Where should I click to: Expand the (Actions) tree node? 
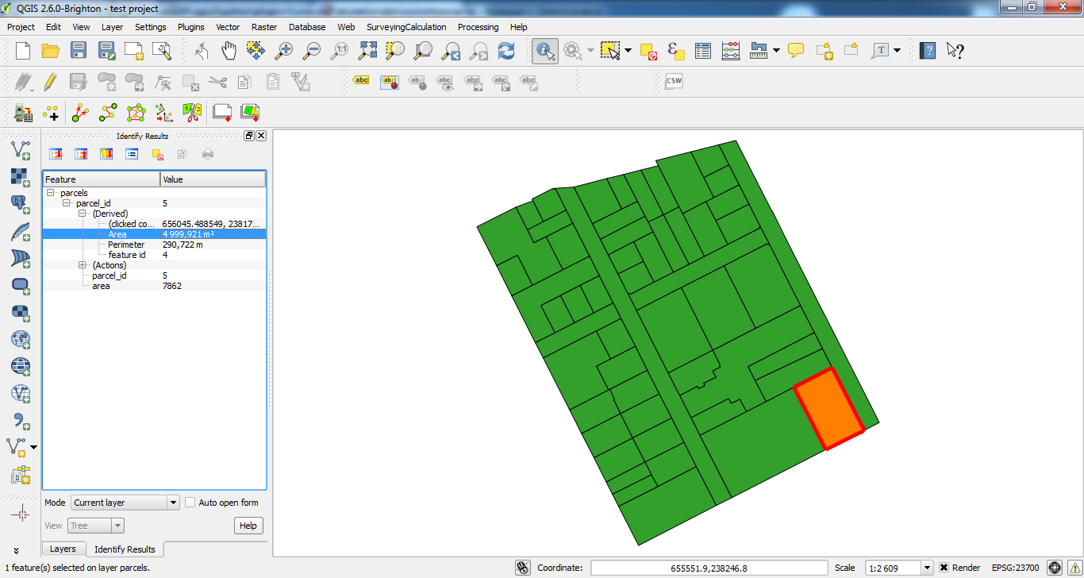tap(83, 265)
